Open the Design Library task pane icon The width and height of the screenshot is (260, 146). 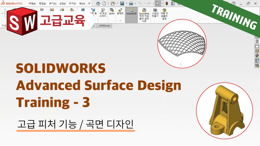257,41
